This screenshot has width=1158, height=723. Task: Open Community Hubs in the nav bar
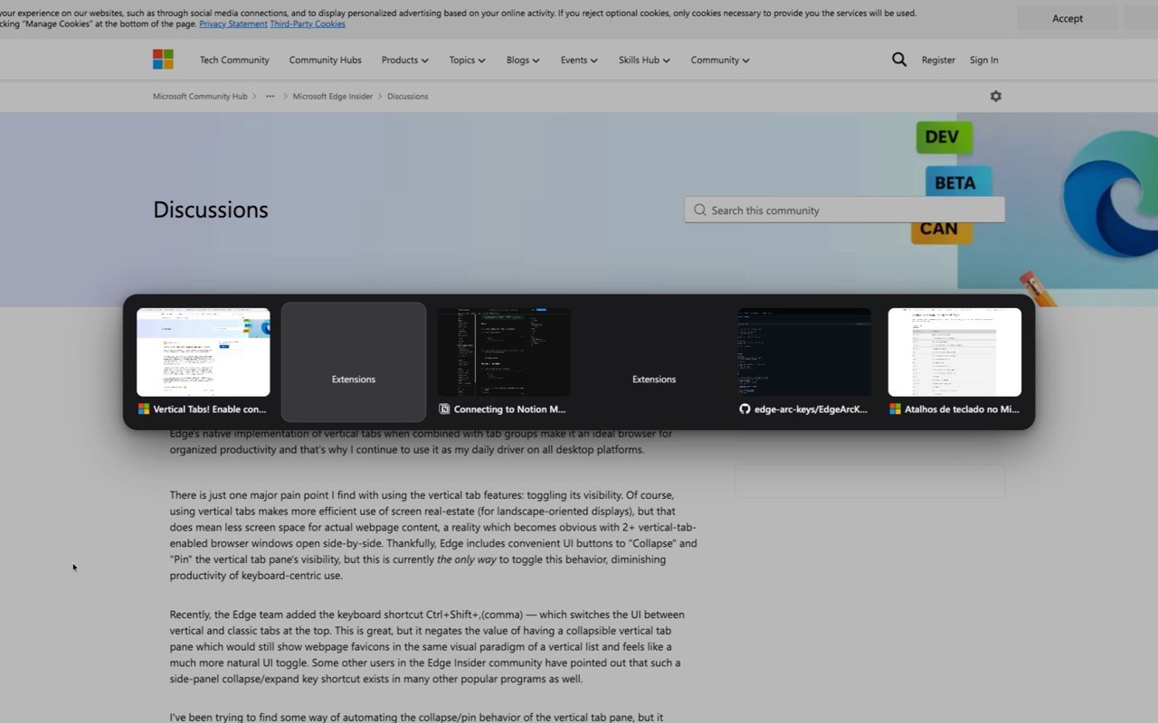click(325, 60)
